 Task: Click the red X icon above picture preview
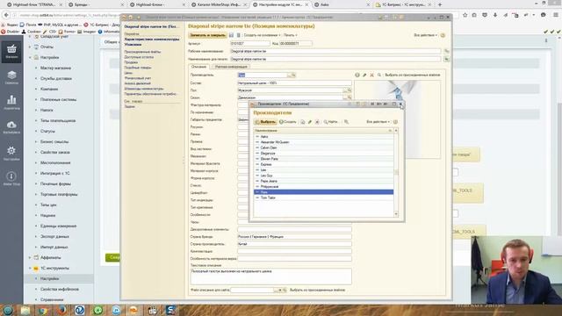(x=371, y=75)
